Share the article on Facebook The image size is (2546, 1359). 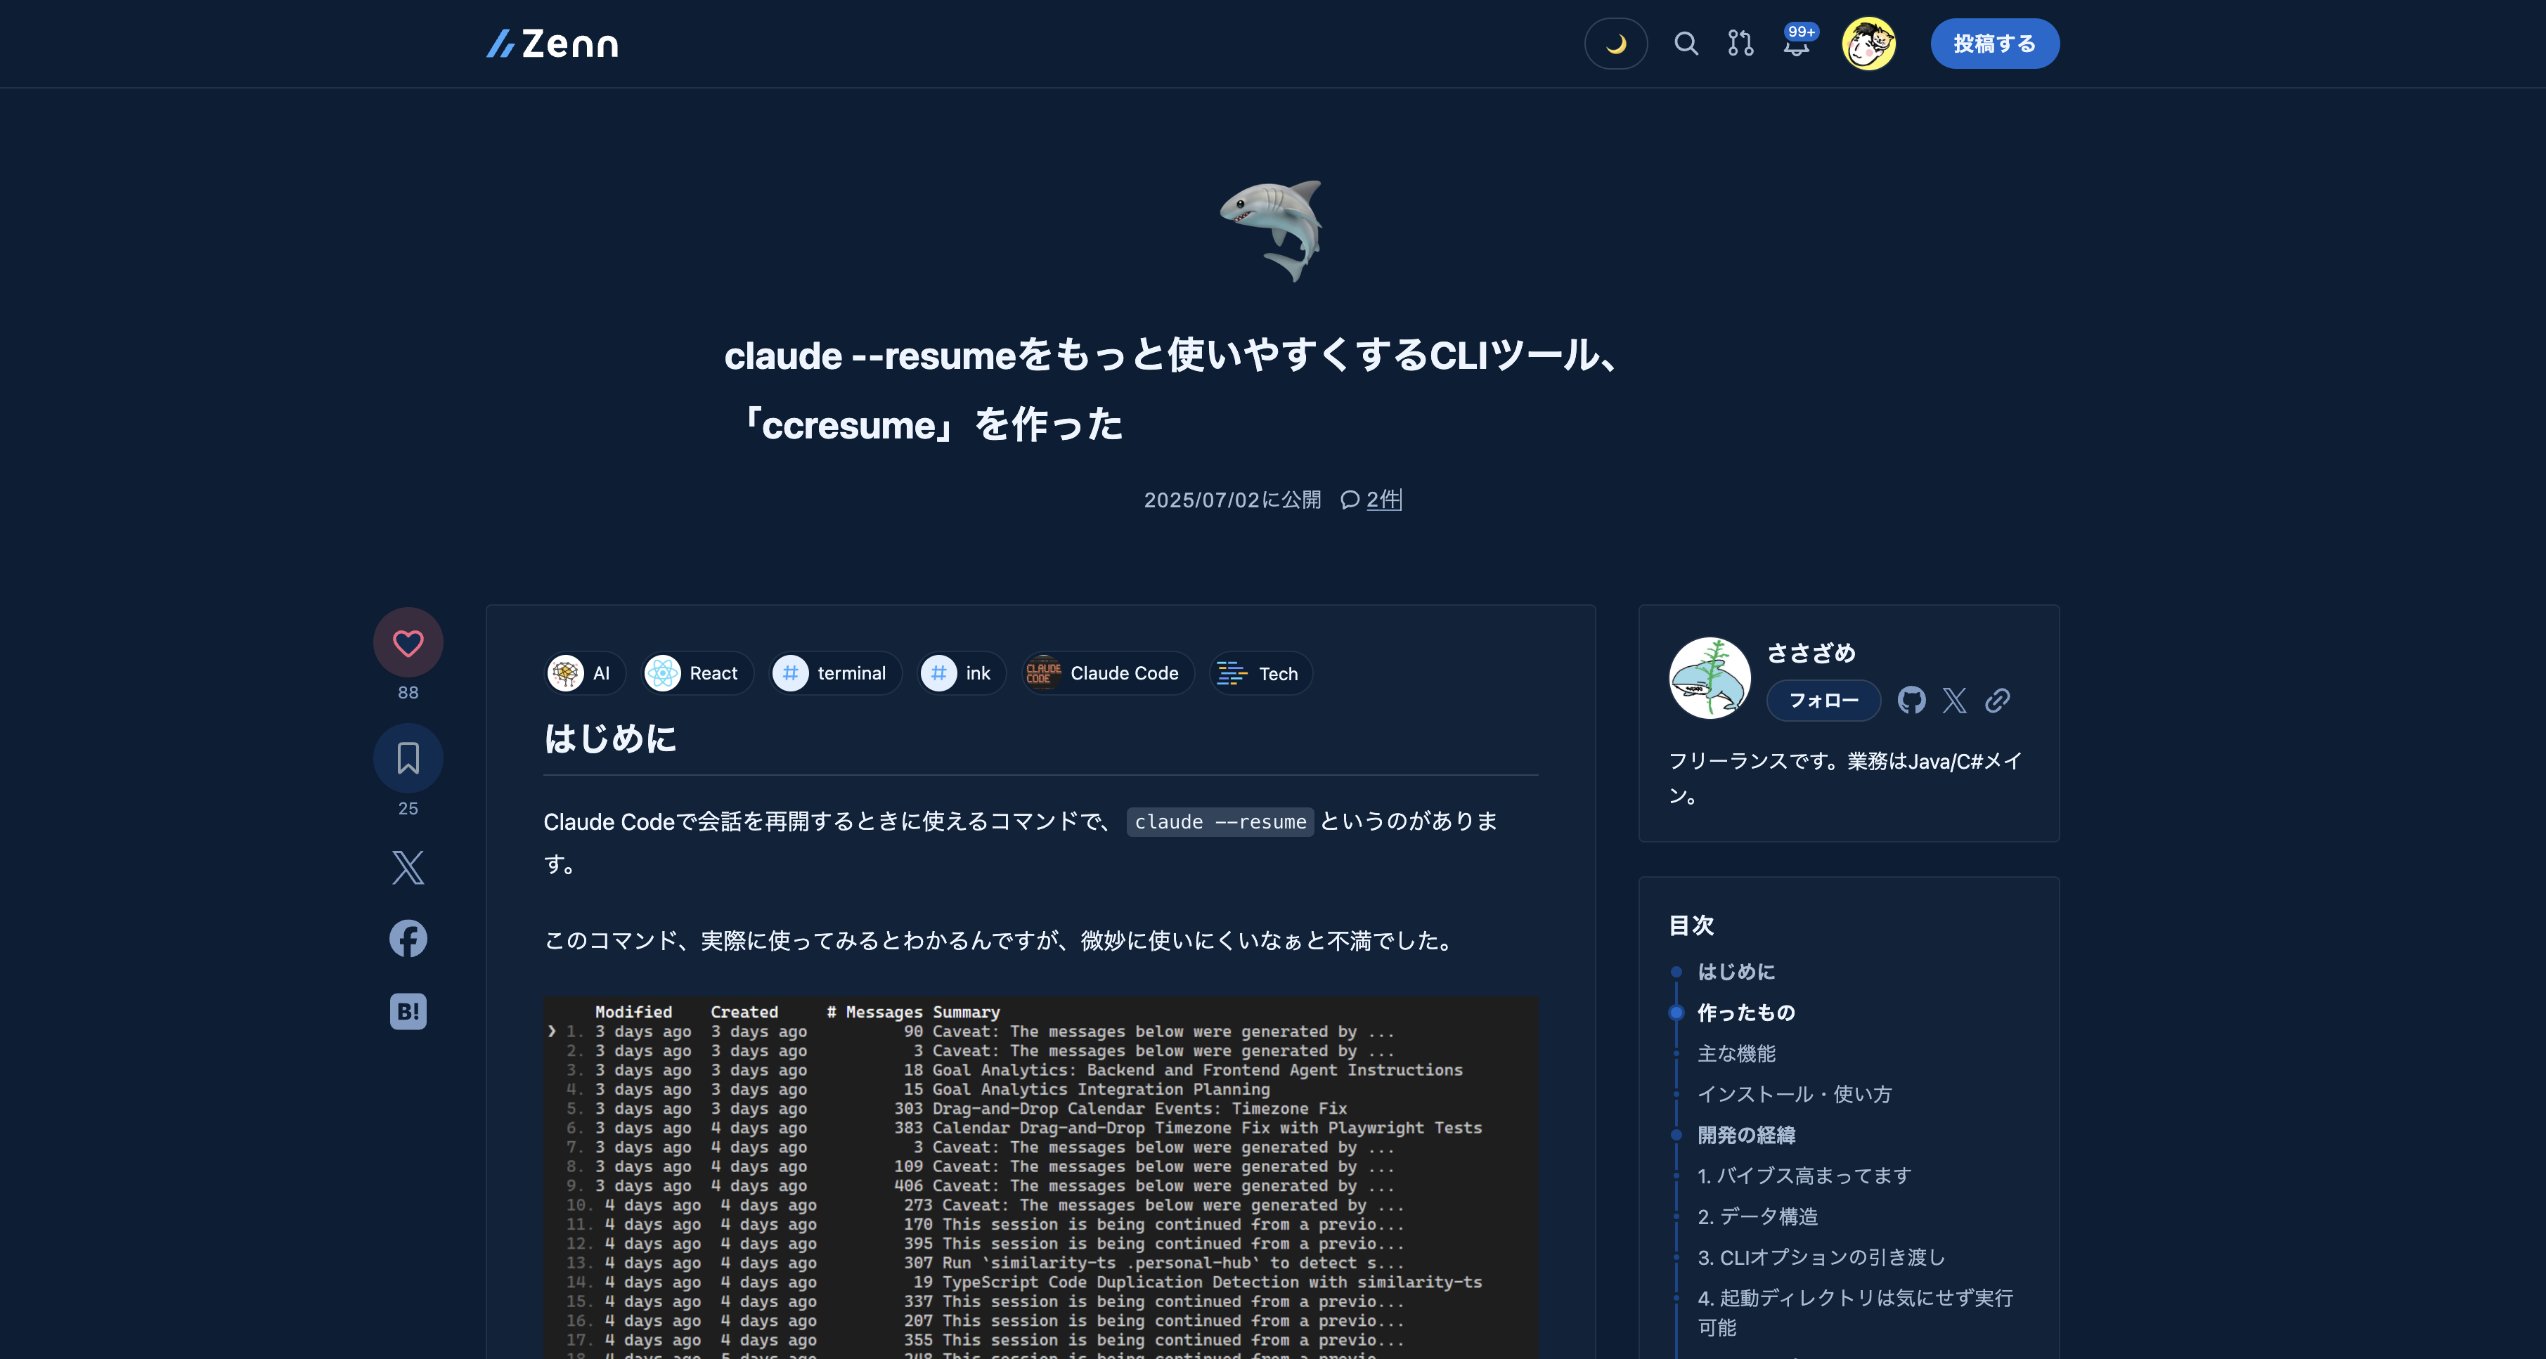[x=408, y=939]
